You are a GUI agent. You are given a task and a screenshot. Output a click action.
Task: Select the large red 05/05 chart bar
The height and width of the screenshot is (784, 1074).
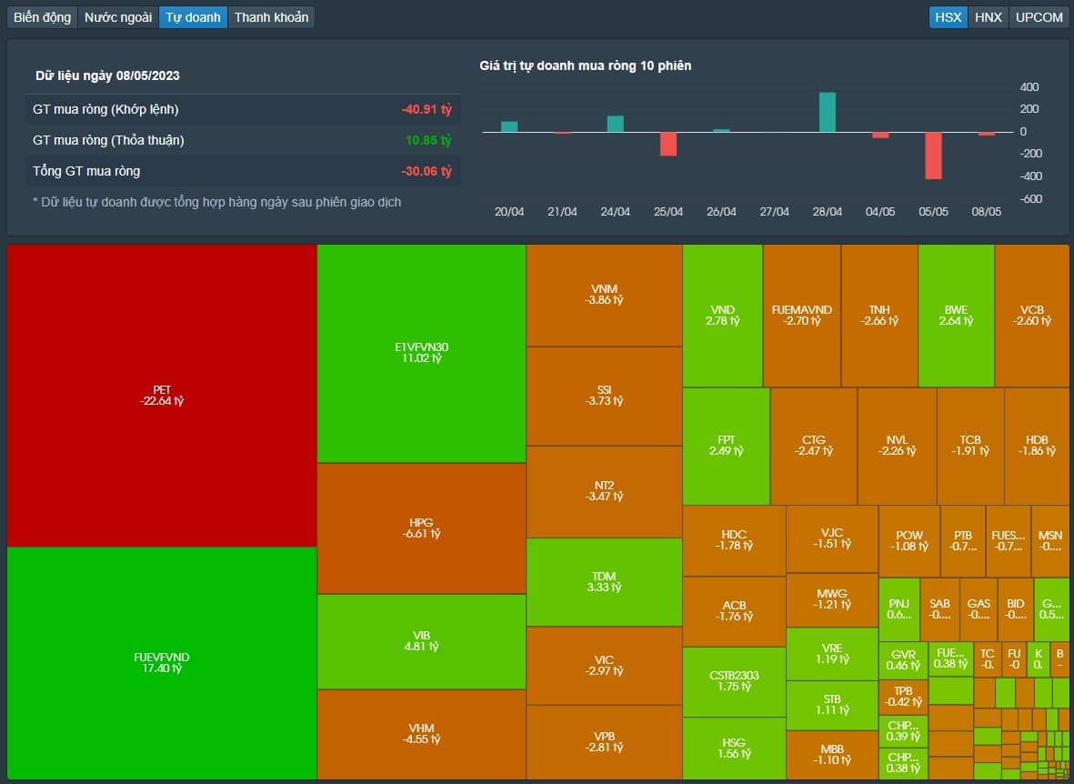pyautogui.click(x=934, y=156)
